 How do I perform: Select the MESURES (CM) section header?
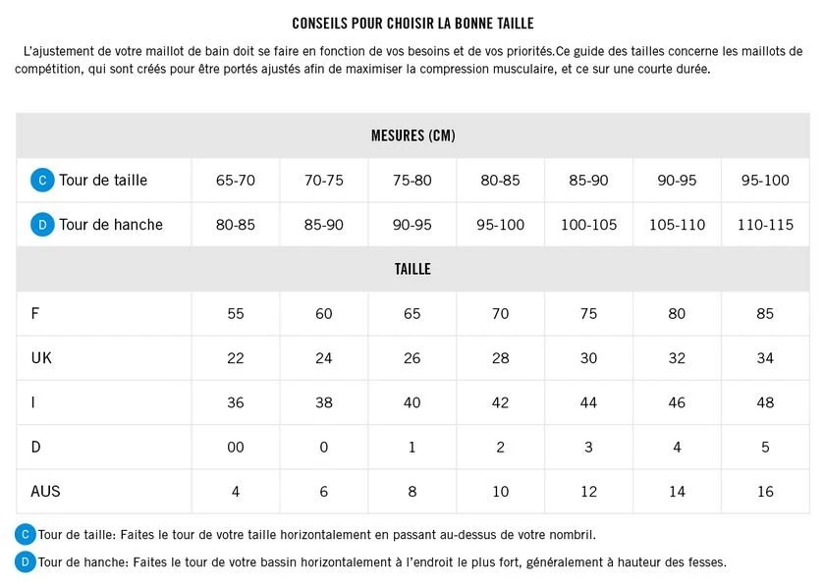point(412,135)
